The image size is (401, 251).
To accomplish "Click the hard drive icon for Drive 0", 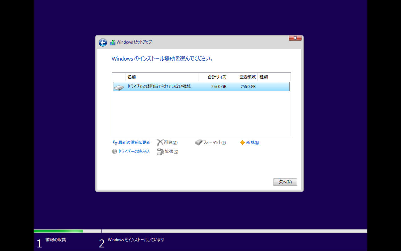I will [119, 87].
